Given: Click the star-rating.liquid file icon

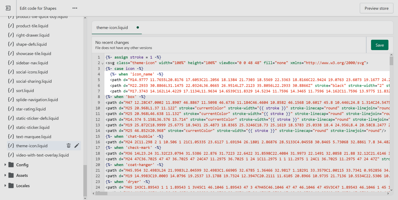Looking at the screenshot, I should click(11, 109).
